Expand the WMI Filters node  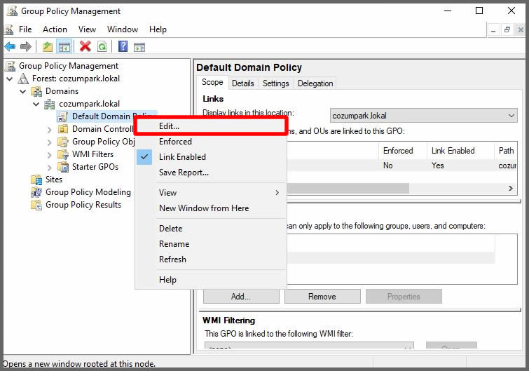pyautogui.click(x=50, y=155)
